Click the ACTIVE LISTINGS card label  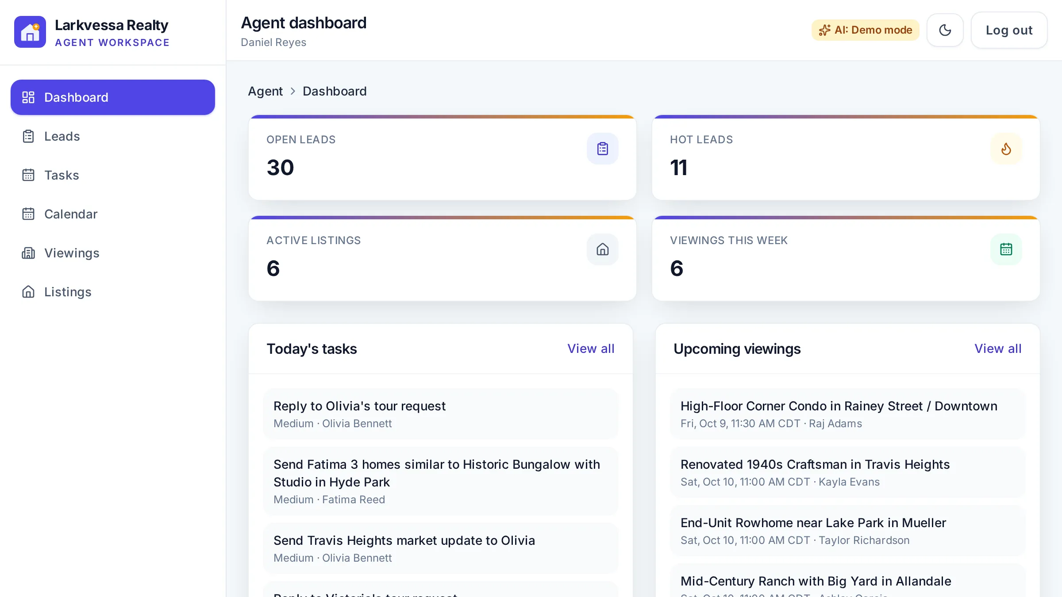pos(313,240)
